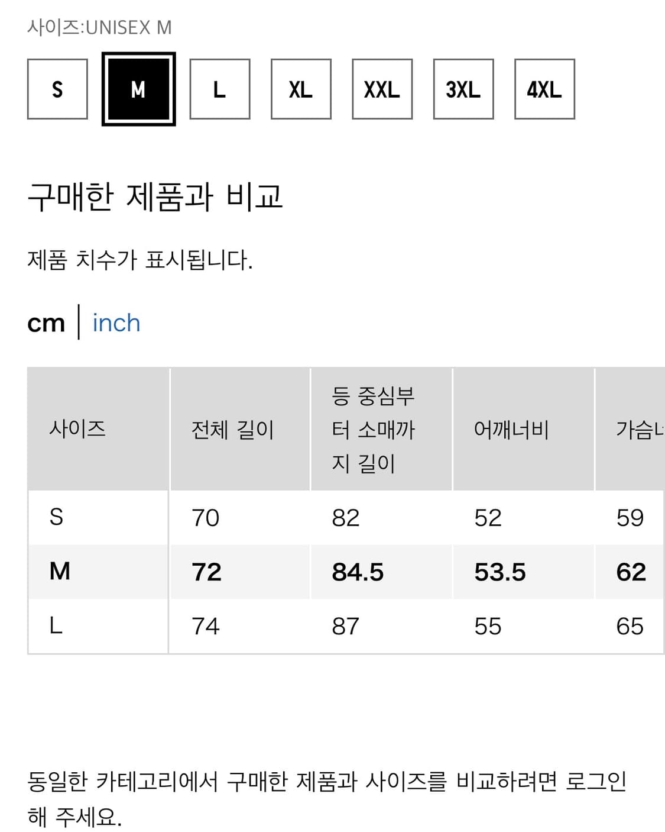The height and width of the screenshot is (832, 665).
Task: Select the M size option
Action: tap(138, 89)
